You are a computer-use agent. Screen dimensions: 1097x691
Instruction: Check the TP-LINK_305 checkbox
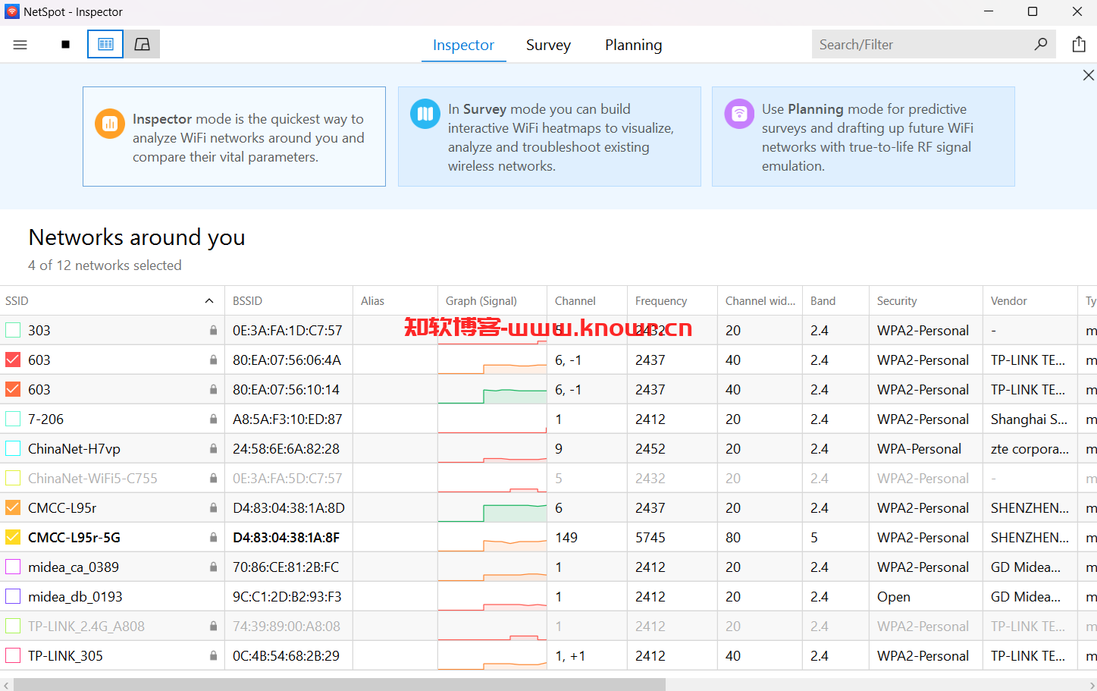coord(13,655)
